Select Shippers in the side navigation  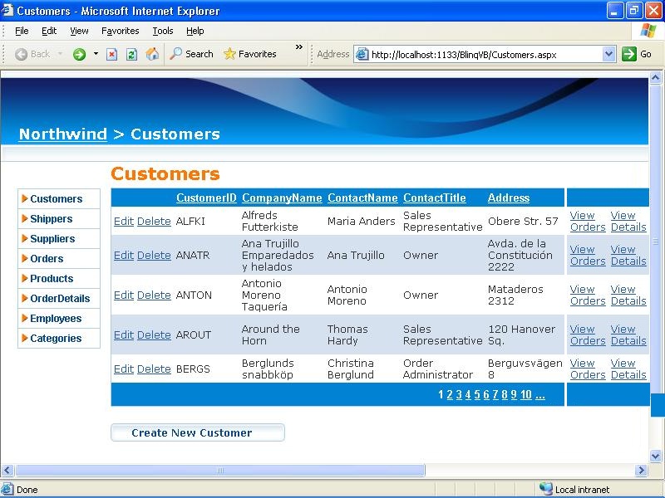point(59,218)
